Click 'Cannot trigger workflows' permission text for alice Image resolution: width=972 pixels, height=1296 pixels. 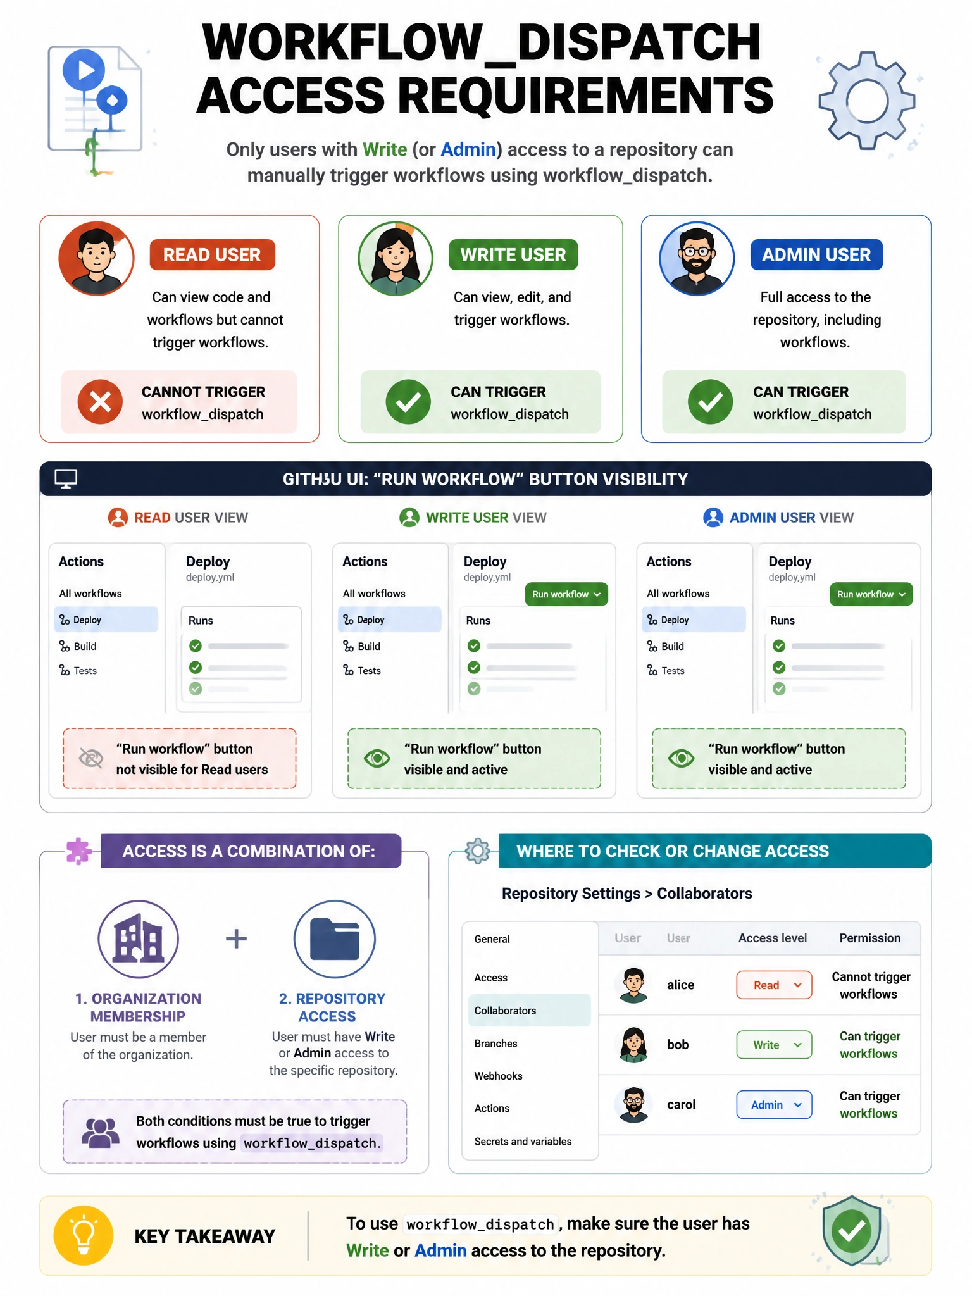pos(871,985)
